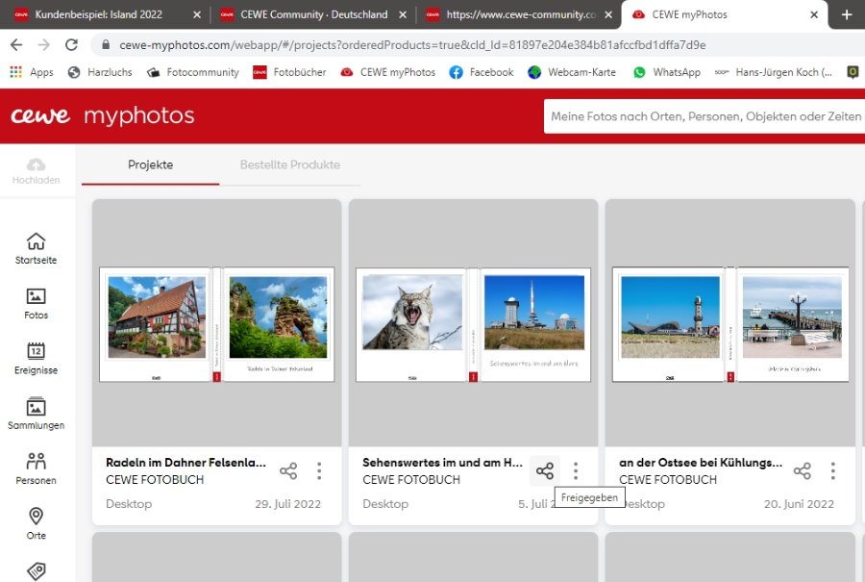Go to Fotos in sidebar
The height and width of the screenshot is (582, 865).
tap(36, 303)
